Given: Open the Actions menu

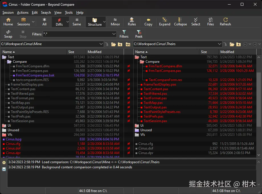Looking at the screenshot, I should [23, 13].
